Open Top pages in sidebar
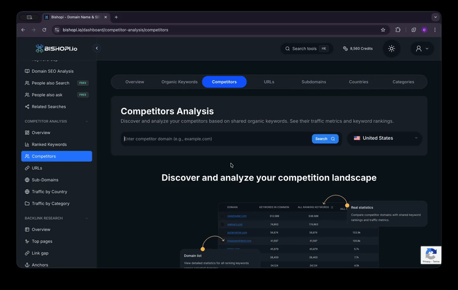 42,241
